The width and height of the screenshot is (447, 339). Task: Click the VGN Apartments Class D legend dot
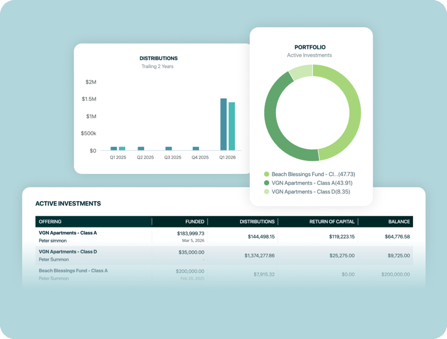[267, 192]
